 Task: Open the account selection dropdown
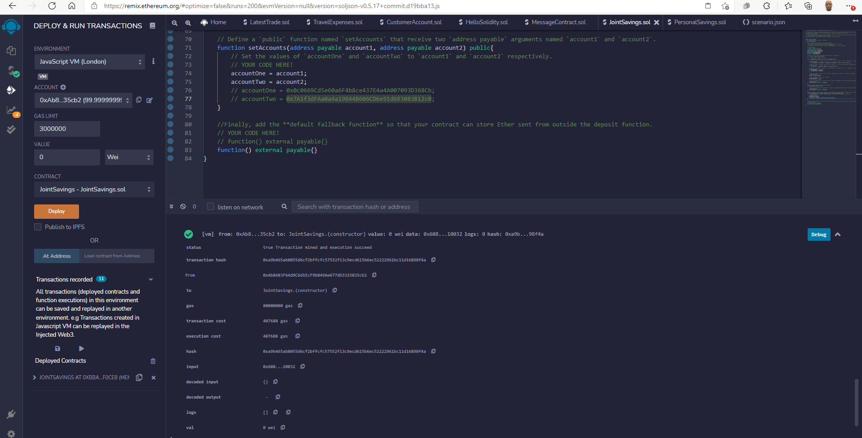pos(83,100)
